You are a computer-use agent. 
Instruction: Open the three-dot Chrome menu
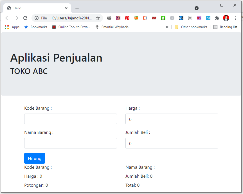point(235,18)
